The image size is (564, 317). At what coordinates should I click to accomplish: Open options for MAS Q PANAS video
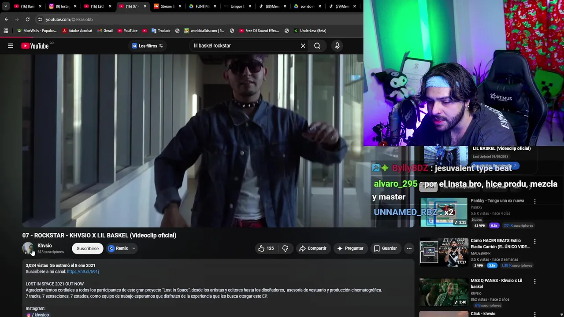click(x=535, y=281)
